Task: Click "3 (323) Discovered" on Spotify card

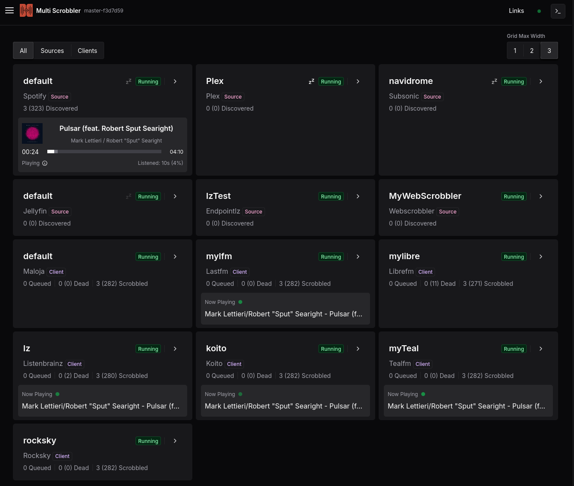Action: [50, 108]
